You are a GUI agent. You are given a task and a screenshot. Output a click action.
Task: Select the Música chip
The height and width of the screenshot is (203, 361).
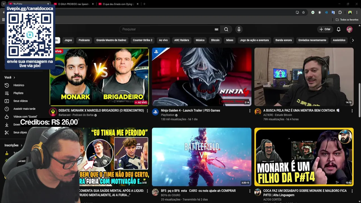200,40
